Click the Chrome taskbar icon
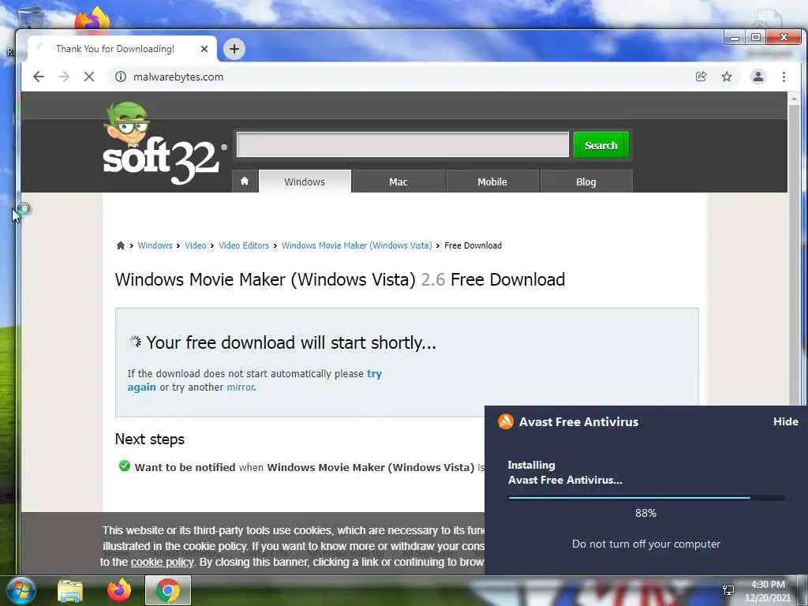The height and width of the screenshot is (606, 808). tap(168, 590)
